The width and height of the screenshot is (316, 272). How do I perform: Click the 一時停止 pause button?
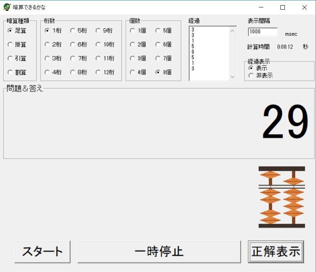pos(159,252)
